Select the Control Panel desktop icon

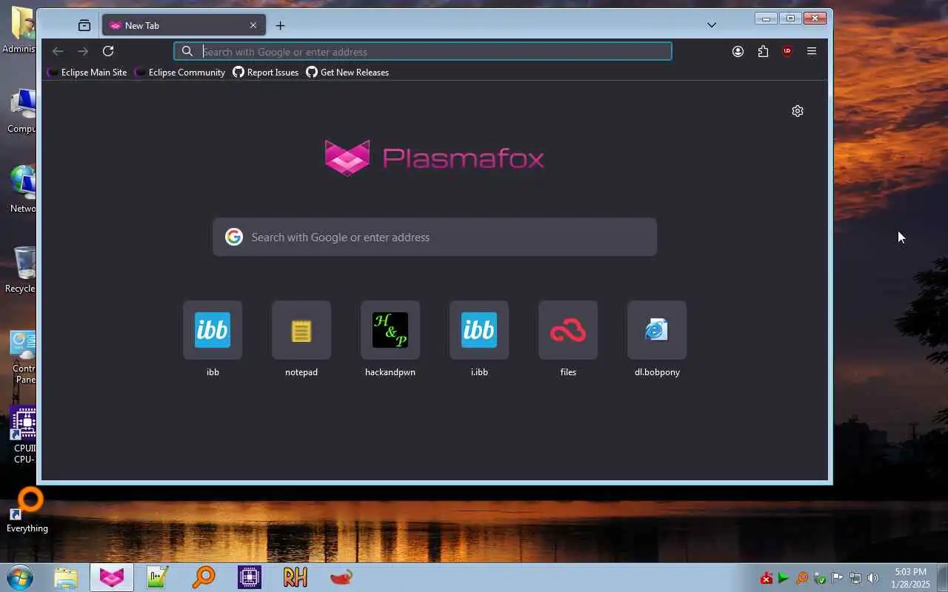23,357
